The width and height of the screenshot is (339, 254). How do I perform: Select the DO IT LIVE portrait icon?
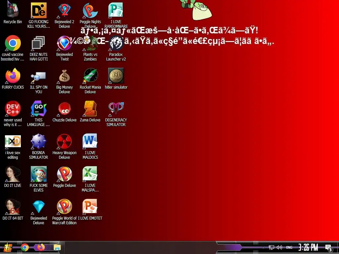[x=13, y=174]
